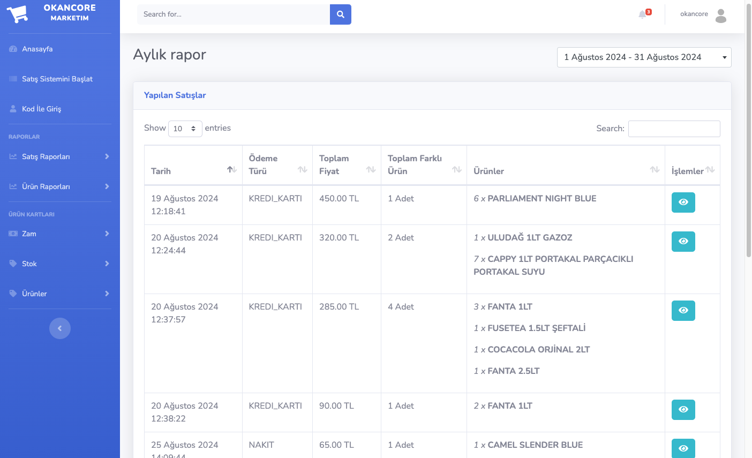This screenshot has height=458, width=752.
Task: Click the Ürün Raporları chart icon
Action: [x=13, y=186]
